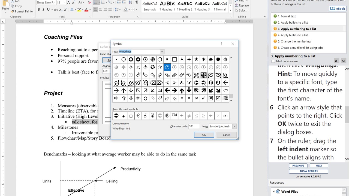Select the infinity symbol in recently used symbols
Screen dimensions: 349x196
[x=225, y=116]
